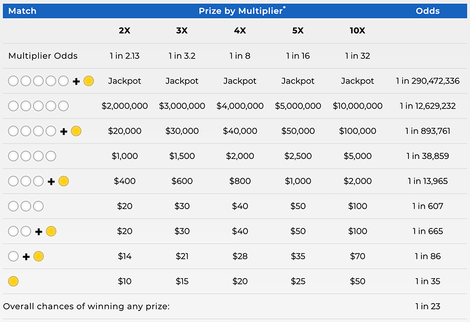Viewport: 470px width, 322px height.
Task: Select the 2X multiplier column header
Action: point(124,30)
